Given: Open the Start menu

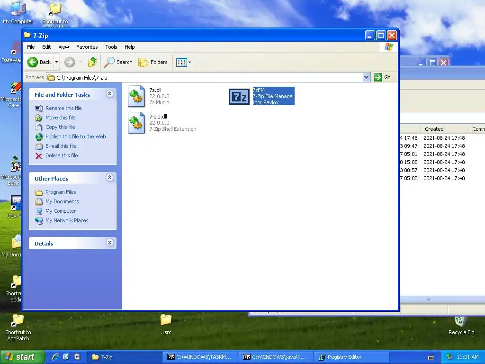Looking at the screenshot, I should tap(22, 357).
